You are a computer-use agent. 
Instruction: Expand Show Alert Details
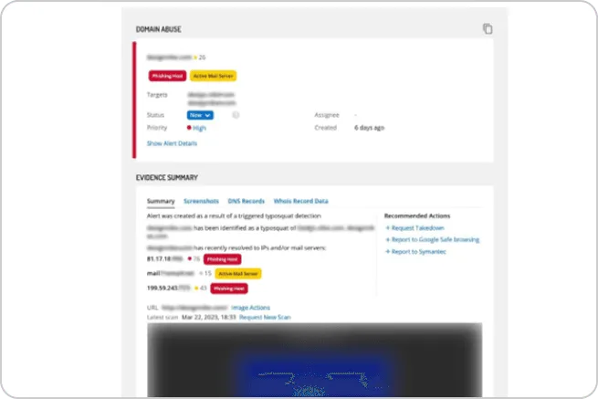[x=172, y=143]
